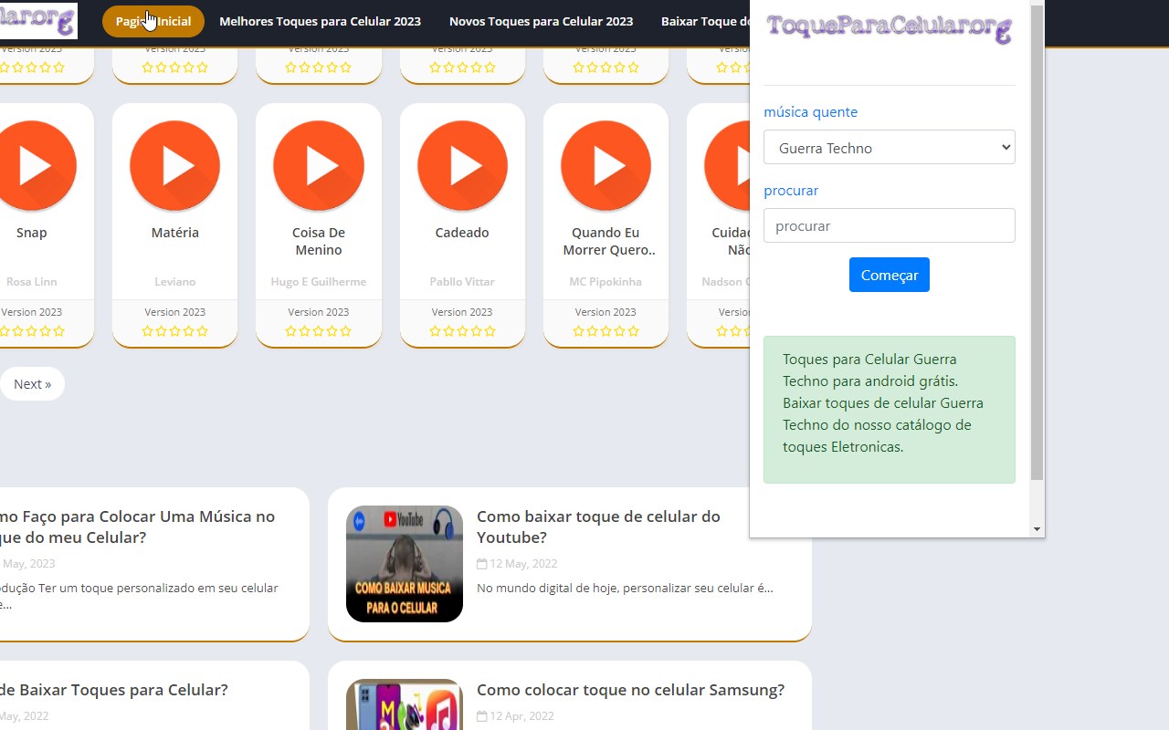1169x730 pixels.
Task: Click the calendar icon beside 12 May, 2022
Action: click(481, 564)
